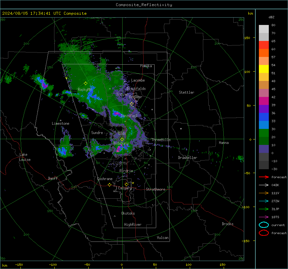Click the Blackfalds city label
Screen dimensions: 288x269
(136, 89)
